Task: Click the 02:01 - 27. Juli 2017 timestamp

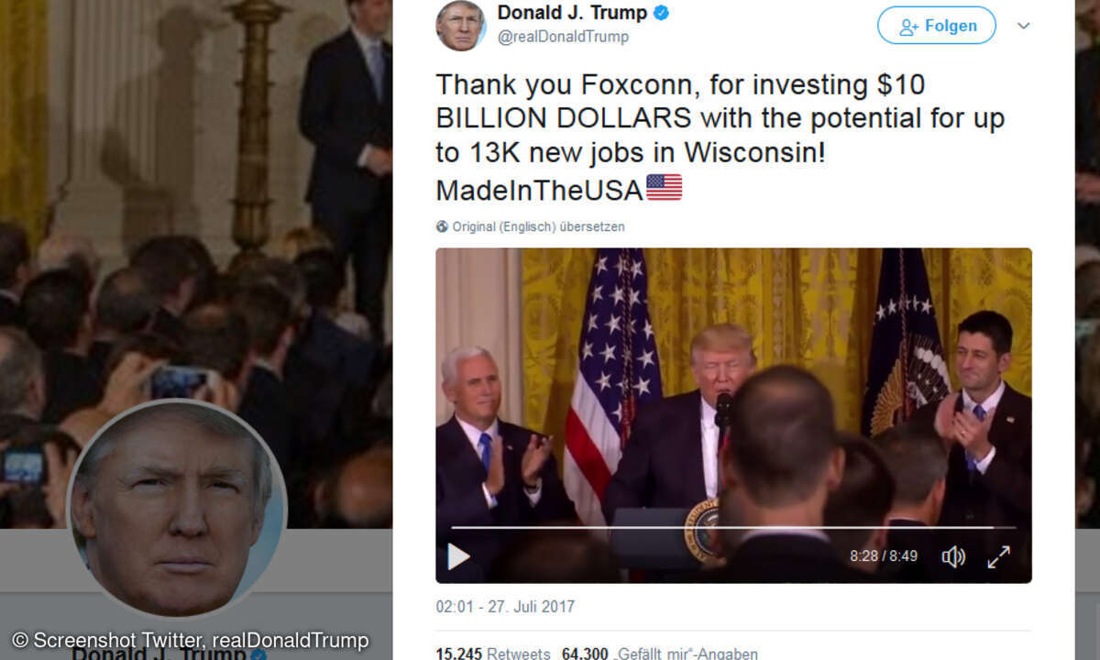Action: (x=505, y=607)
